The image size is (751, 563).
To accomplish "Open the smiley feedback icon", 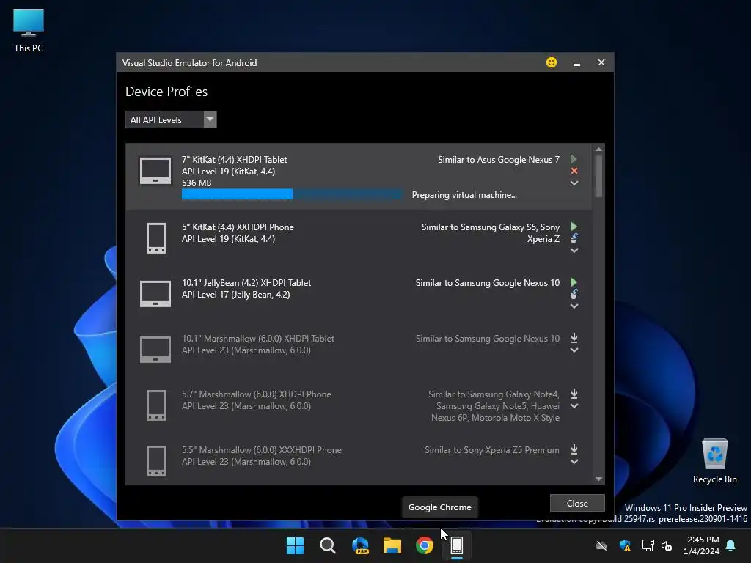I will tap(552, 62).
